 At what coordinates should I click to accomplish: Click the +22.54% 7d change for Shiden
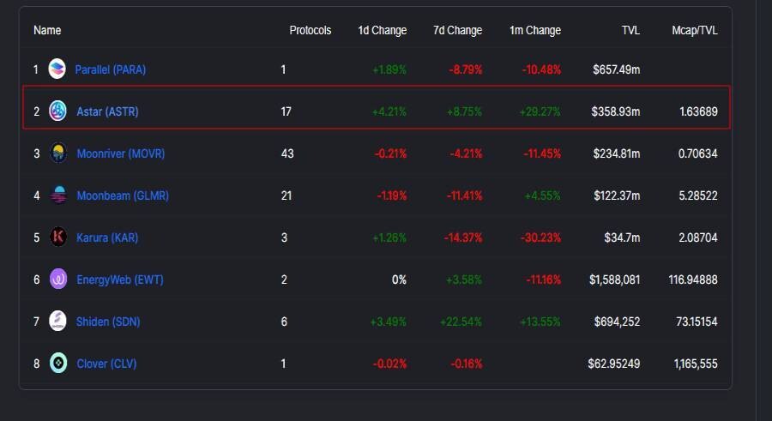tap(461, 322)
